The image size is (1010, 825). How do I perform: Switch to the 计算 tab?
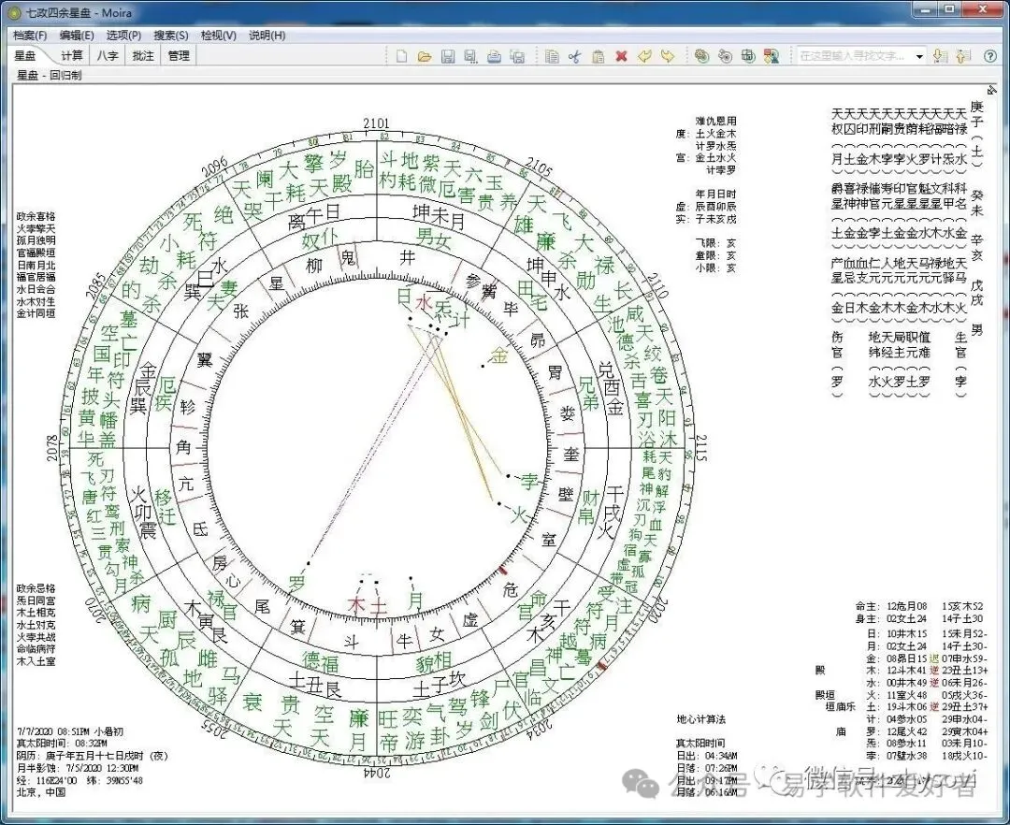[x=72, y=56]
